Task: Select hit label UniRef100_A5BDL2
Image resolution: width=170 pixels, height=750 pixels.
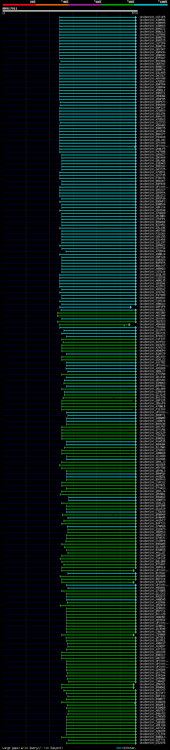Action: coord(152,90)
